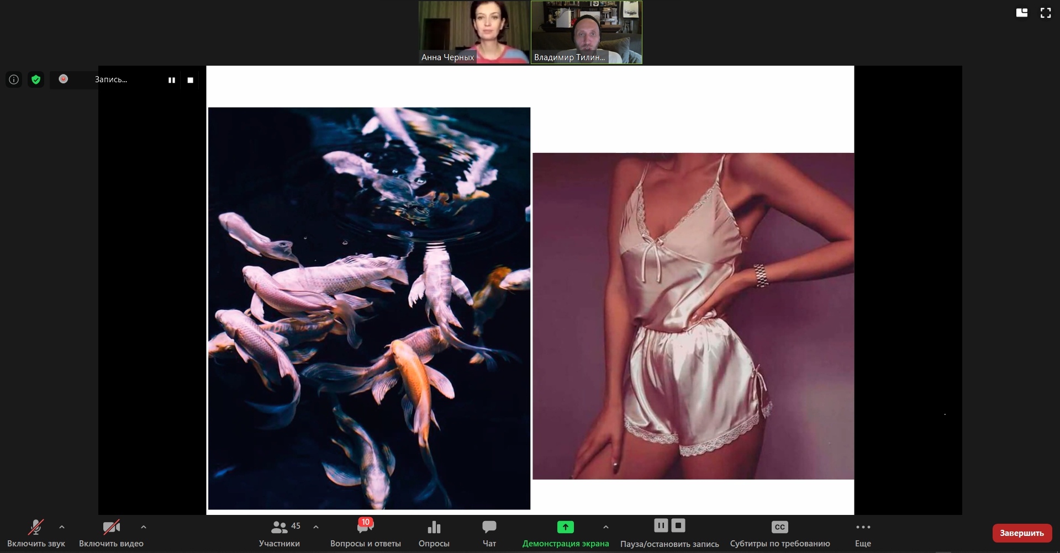
Task: Turn on camera with Включить видео
Action: [x=111, y=528]
